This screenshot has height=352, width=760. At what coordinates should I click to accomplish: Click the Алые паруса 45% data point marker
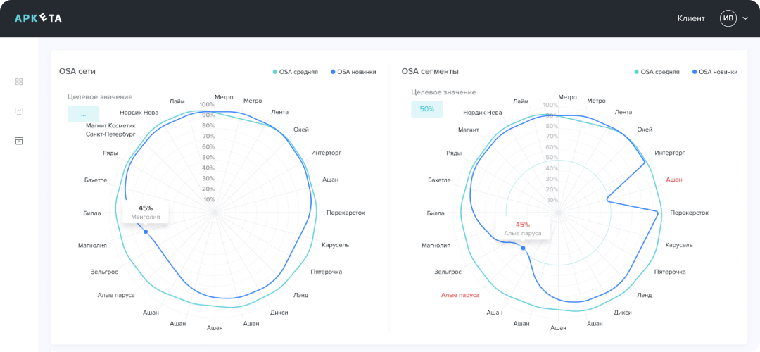[523, 248]
